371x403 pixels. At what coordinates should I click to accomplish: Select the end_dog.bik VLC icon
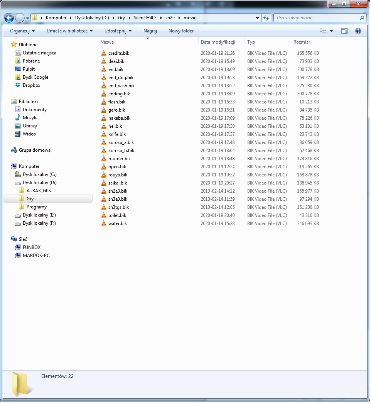pos(104,77)
